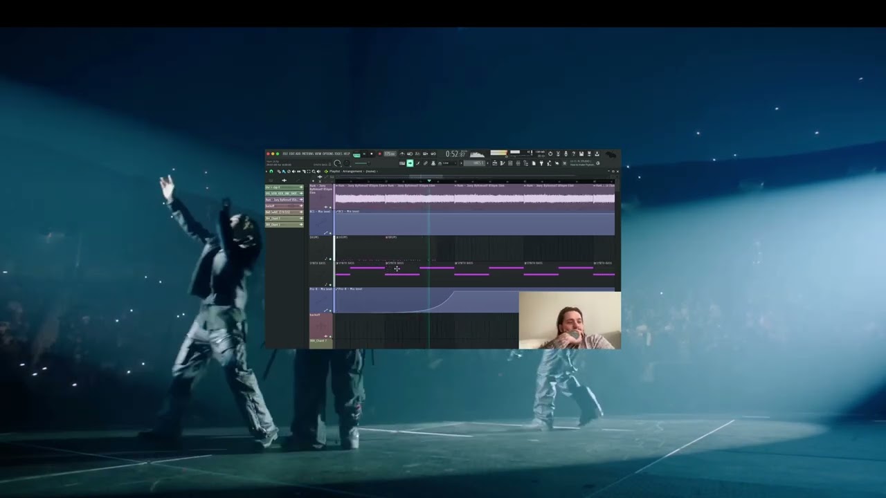The height and width of the screenshot is (498, 886).
Task: Open the project picker icon
Action: pyautogui.click(x=534, y=163)
